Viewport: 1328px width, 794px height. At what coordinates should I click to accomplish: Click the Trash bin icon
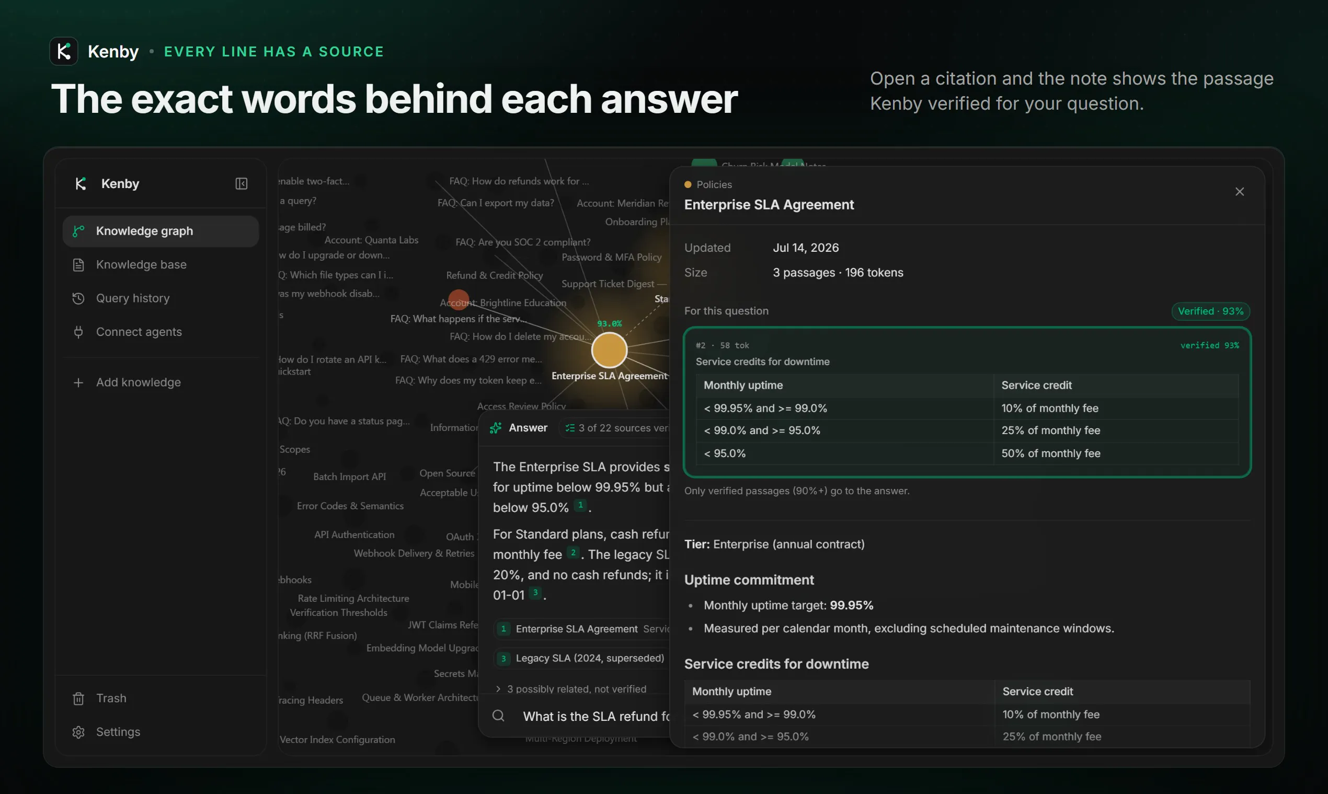78,698
